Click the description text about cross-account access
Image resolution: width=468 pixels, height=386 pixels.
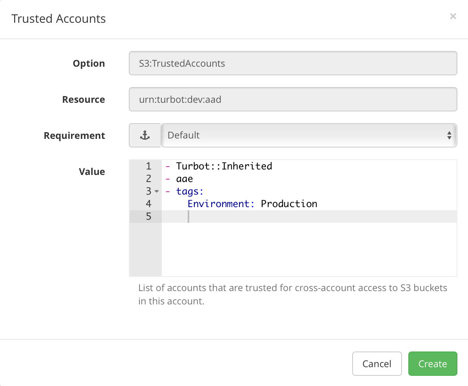[x=292, y=295]
